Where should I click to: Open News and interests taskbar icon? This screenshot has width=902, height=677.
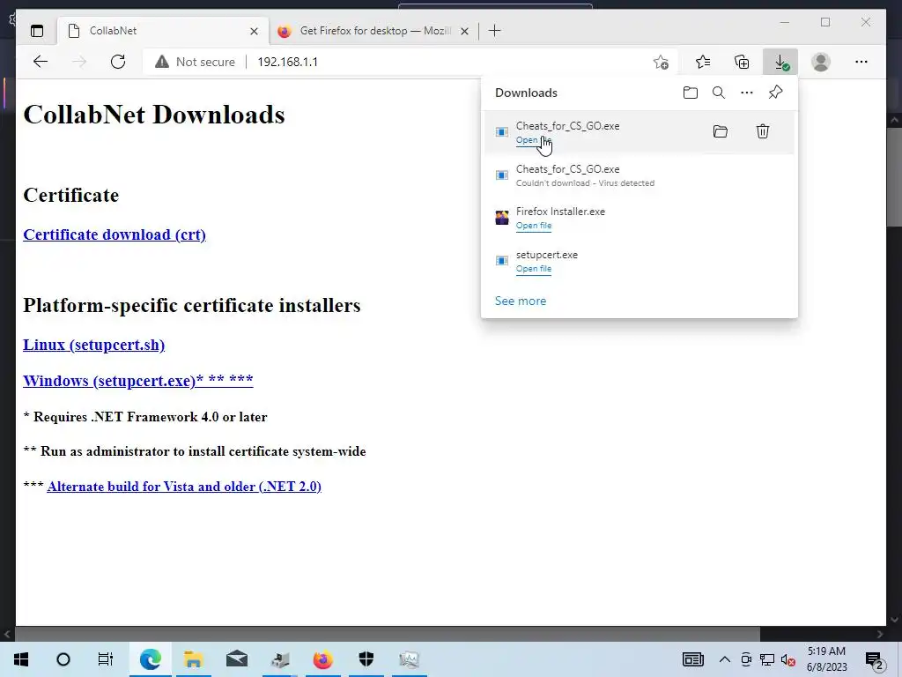pos(693,659)
